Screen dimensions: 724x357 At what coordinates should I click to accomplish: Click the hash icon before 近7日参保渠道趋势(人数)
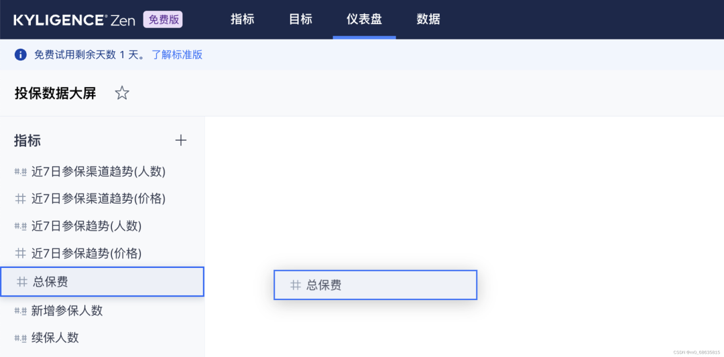(21, 171)
